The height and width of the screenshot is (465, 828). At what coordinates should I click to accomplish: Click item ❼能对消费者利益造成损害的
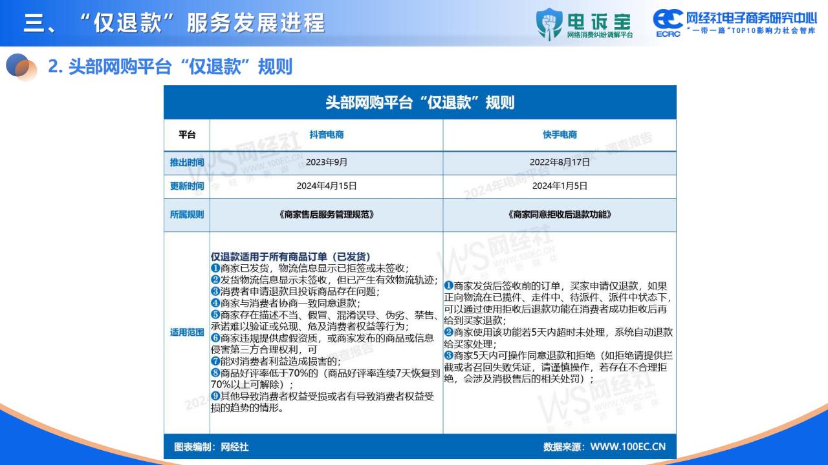[x=276, y=361]
